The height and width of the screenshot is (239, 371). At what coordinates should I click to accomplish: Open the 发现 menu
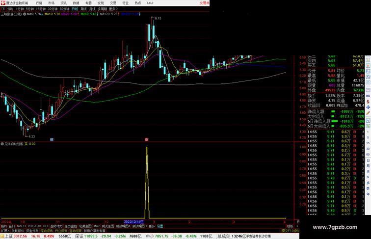[101, 3]
